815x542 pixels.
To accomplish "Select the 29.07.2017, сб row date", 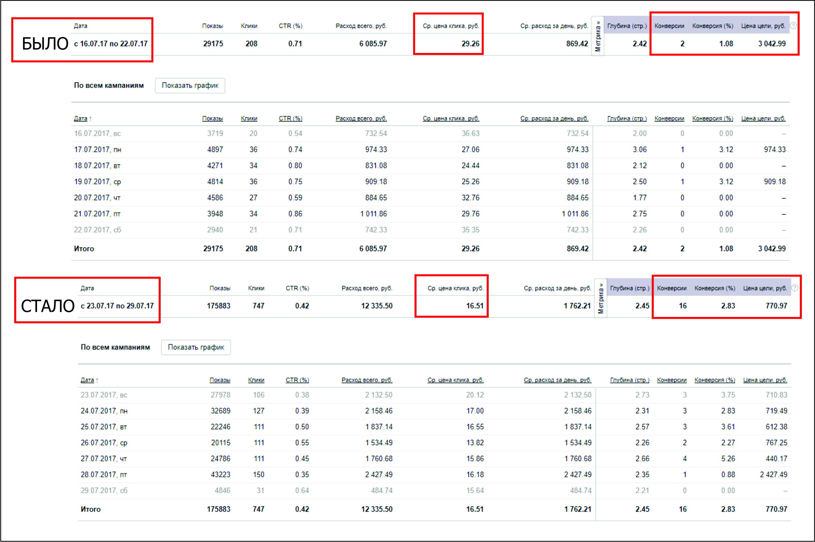I will (x=104, y=490).
